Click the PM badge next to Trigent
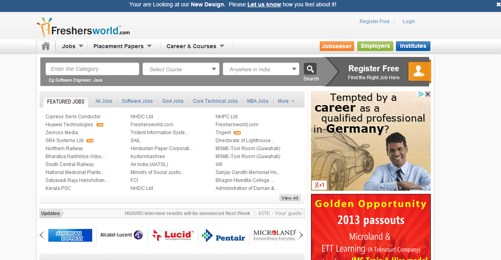 click(x=237, y=133)
